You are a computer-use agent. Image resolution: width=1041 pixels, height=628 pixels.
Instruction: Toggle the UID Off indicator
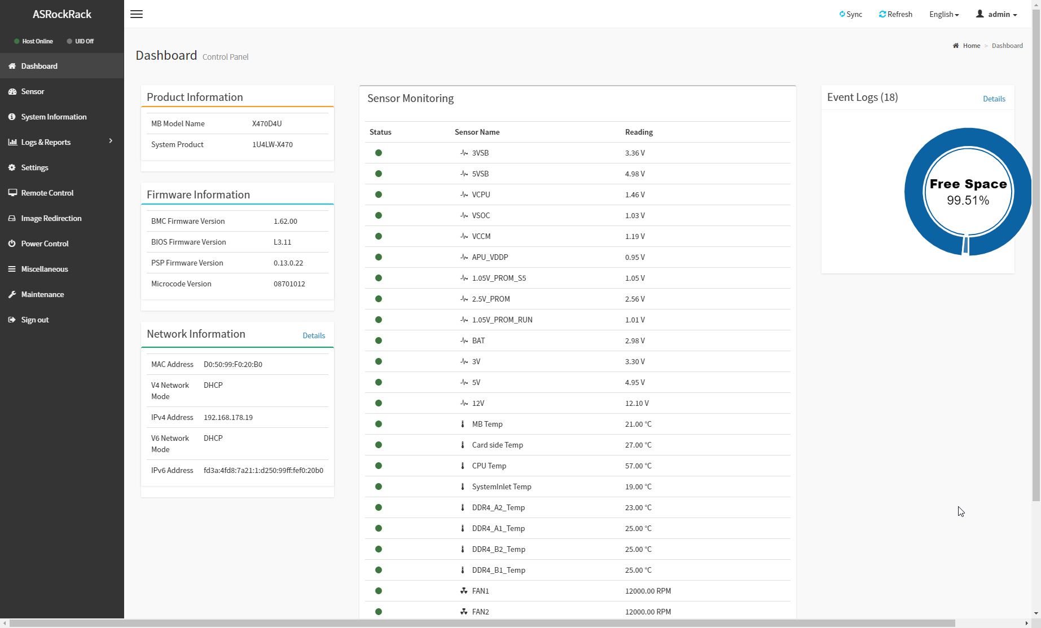pyautogui.click(x=80, y=41)
